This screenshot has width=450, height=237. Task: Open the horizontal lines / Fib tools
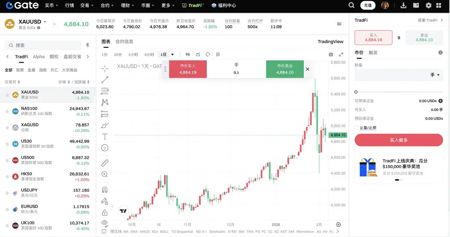[105, 91]
